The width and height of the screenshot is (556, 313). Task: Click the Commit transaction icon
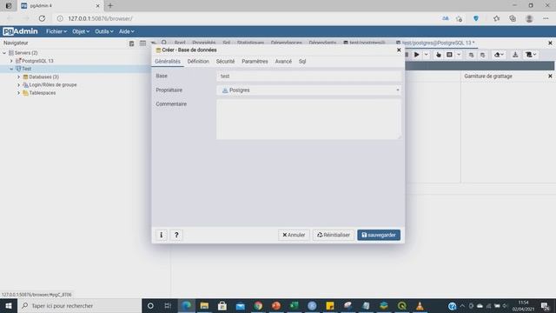click(471, 55)
